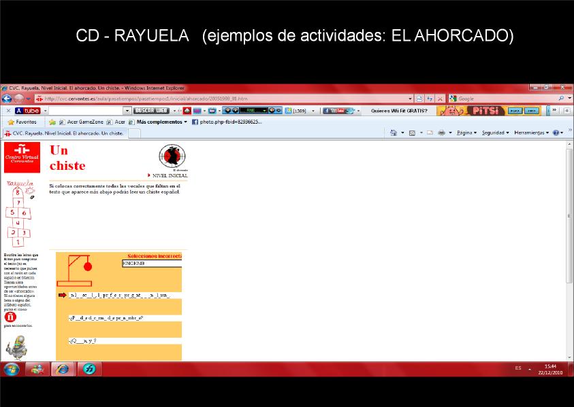Expand the Seguridad dropdown menu
The width and height of the screenshot is (574, 407).
click(495, 132)
